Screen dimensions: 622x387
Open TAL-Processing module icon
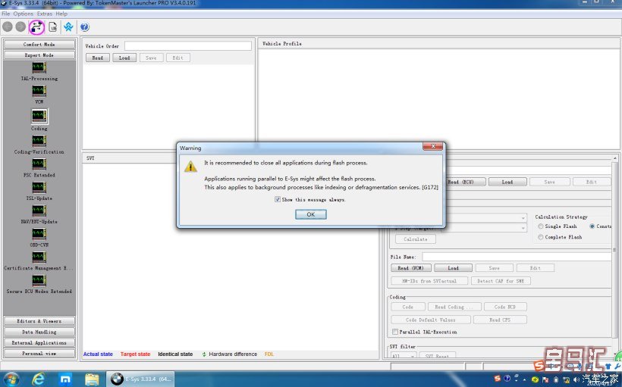(x=39, y=67)
